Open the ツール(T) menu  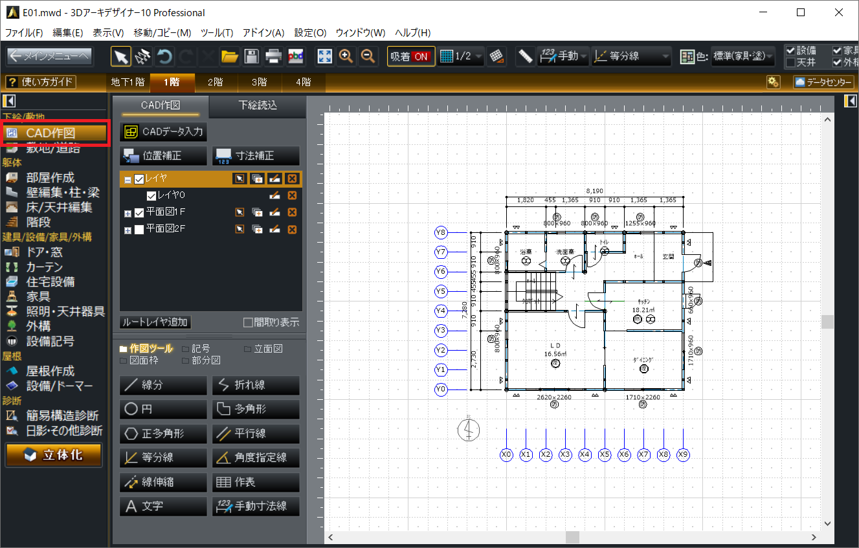[x=217, y=32]
